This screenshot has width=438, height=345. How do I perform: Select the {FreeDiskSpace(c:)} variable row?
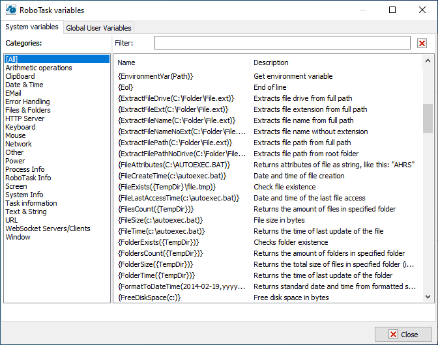pyautogui.click(x=149, y=297)
